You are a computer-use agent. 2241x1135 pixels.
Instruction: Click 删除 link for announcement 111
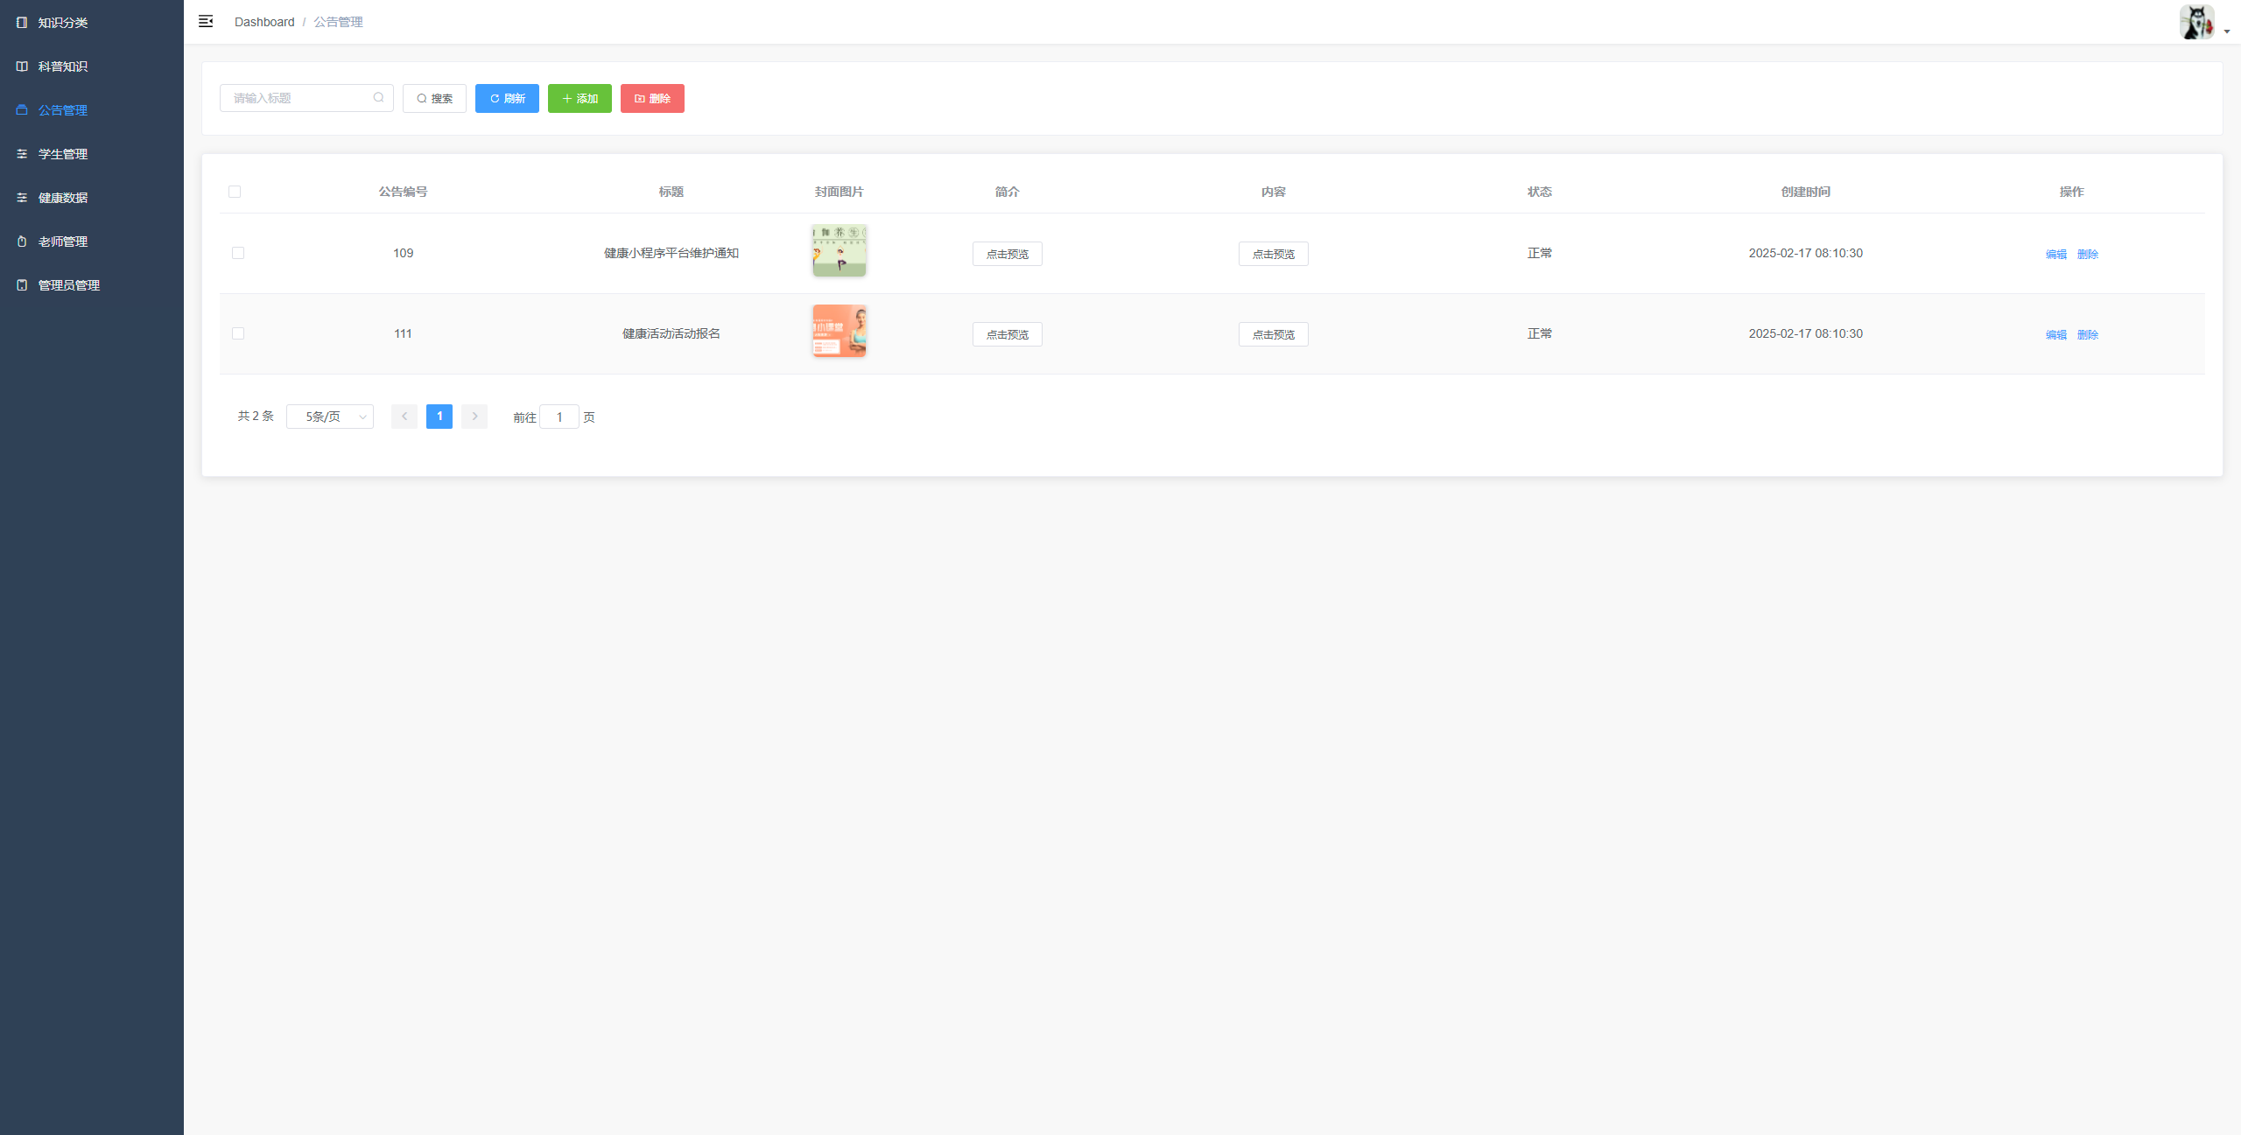pos(2088,334)
